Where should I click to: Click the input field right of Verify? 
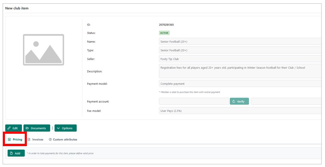(x=286, y=102)
